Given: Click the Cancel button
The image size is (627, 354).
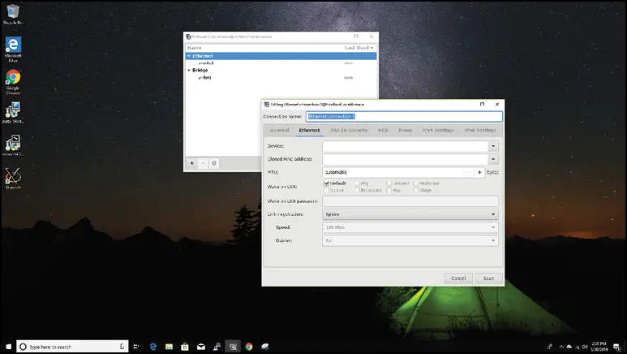Looking at the screenshot, I should tap(458, 278).
